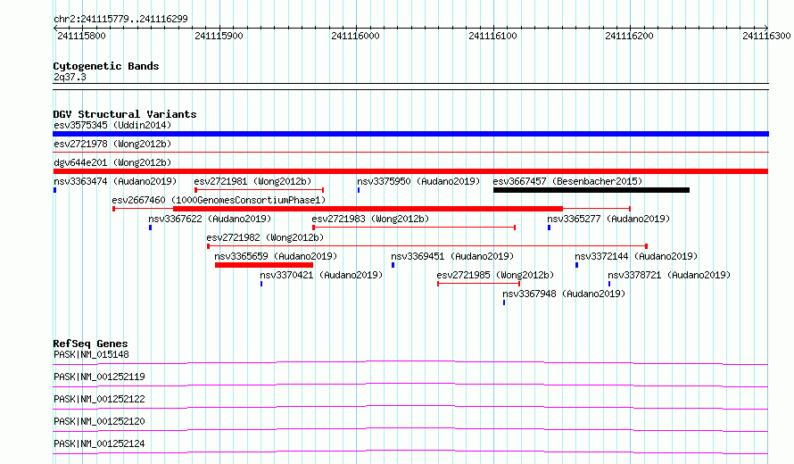Open nsv3367948 (Audano2019) variant label

tap(564, 294)
